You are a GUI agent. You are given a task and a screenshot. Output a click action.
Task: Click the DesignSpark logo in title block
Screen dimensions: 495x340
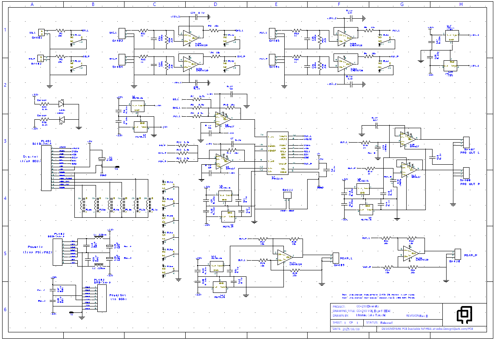464,315
